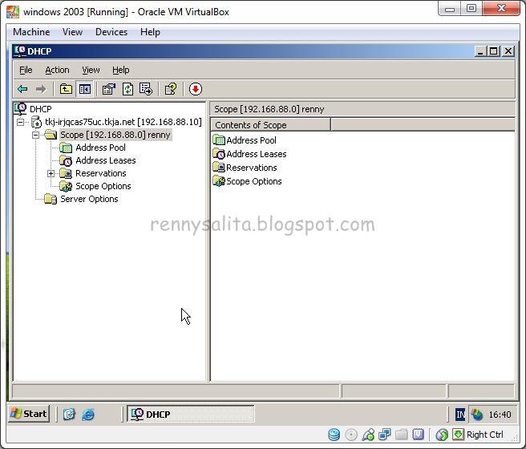526x449 pixels.
Task: Click Address Leases icon in right pane
Action: [219, 154]
